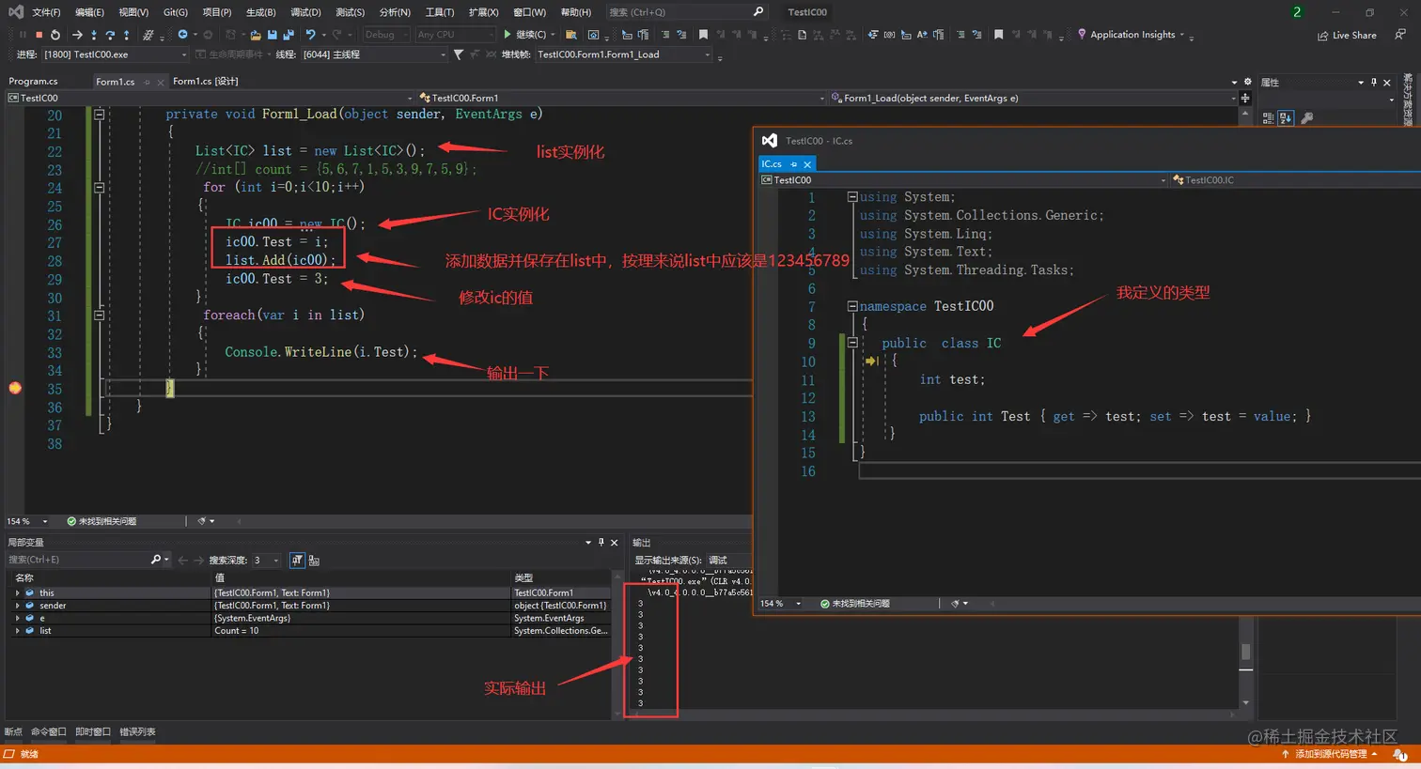Screen dimensions: 1421x769
Task: Open the Any CPU platform dropdown
Action: click(x=455, y=35)
